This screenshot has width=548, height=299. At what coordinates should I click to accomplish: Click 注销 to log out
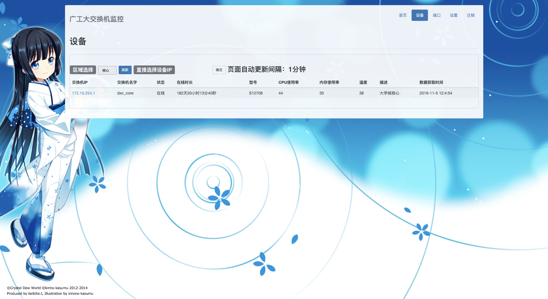tap(470, 15)
